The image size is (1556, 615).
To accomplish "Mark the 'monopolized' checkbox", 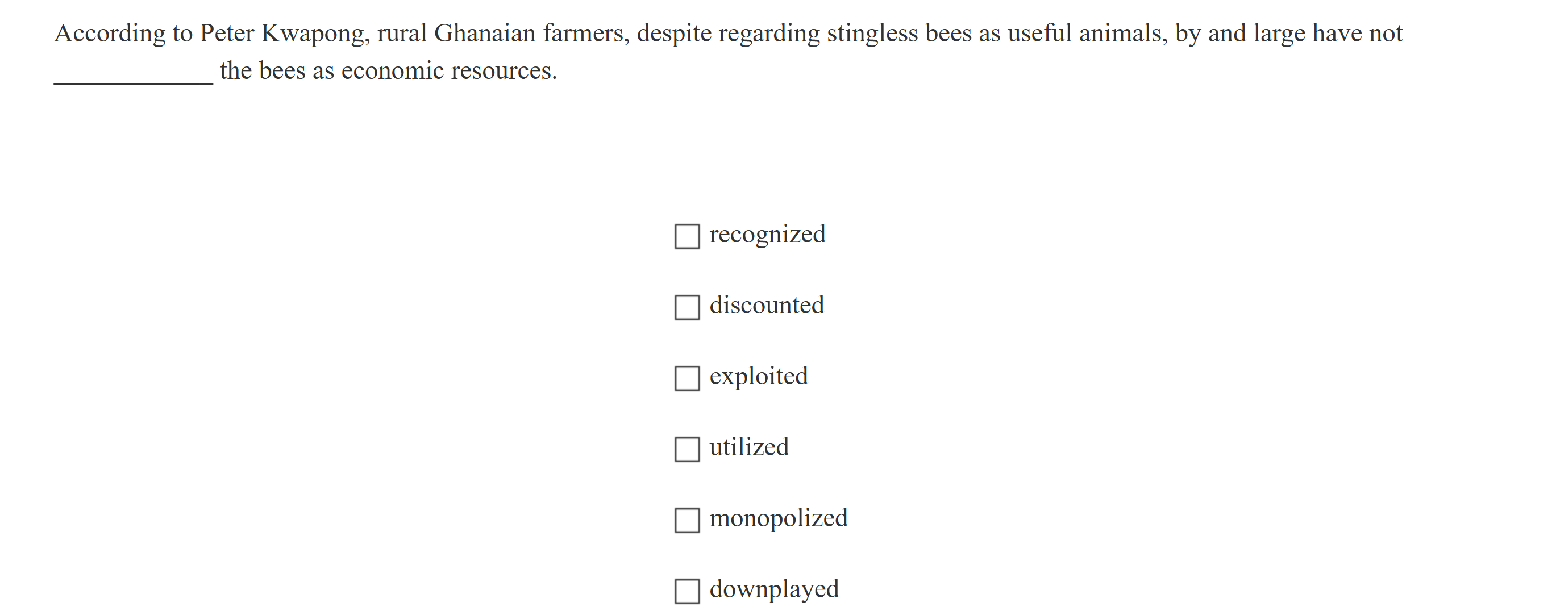I will (687, 520).
